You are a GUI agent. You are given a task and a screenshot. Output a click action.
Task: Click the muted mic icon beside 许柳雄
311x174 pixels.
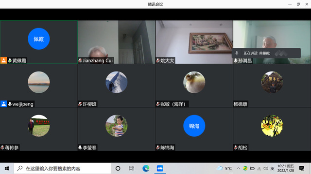[x=80, y=104]
